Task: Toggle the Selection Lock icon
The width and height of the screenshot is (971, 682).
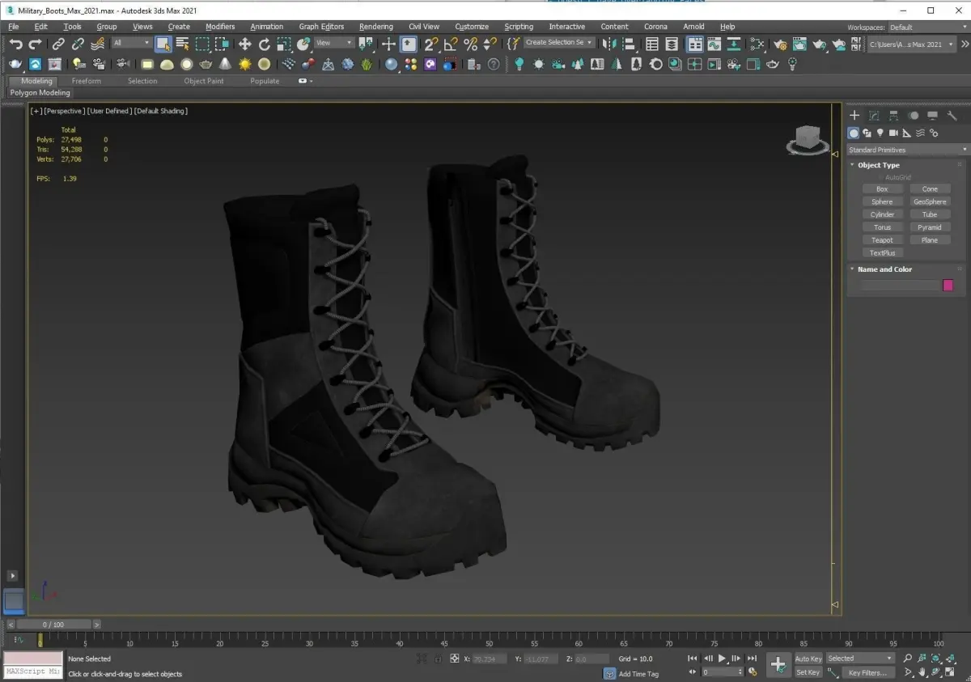Action: click(x=439, y=659)
